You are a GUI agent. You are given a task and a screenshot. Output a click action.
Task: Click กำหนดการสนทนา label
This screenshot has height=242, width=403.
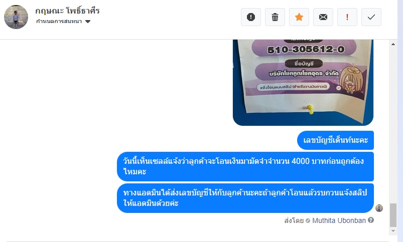(59, 22)
